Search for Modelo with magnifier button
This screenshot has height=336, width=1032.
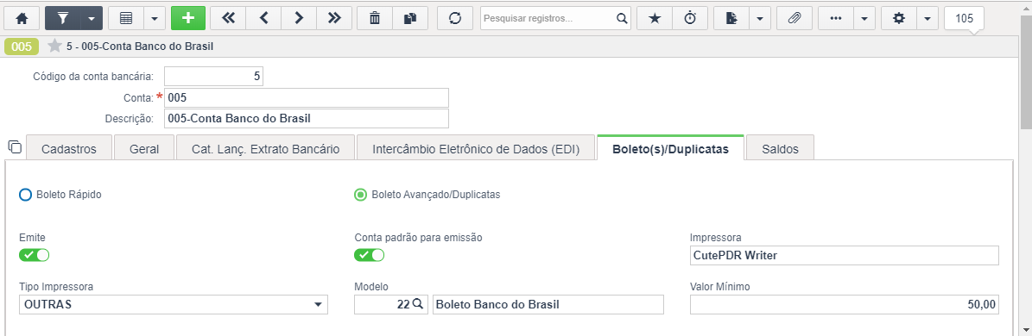[418, 304]
